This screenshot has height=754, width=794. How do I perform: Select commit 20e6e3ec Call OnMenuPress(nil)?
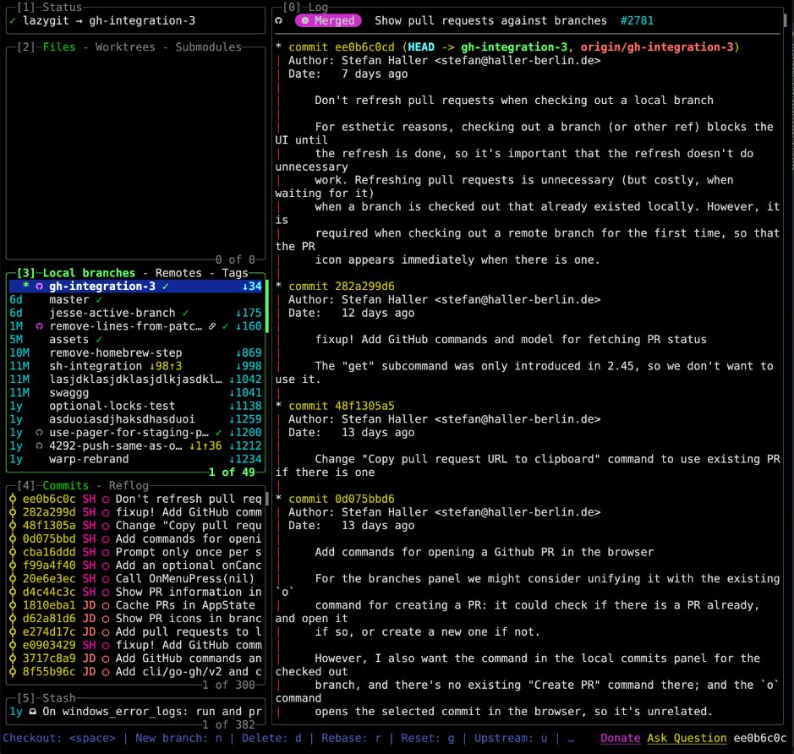point(135,578)
